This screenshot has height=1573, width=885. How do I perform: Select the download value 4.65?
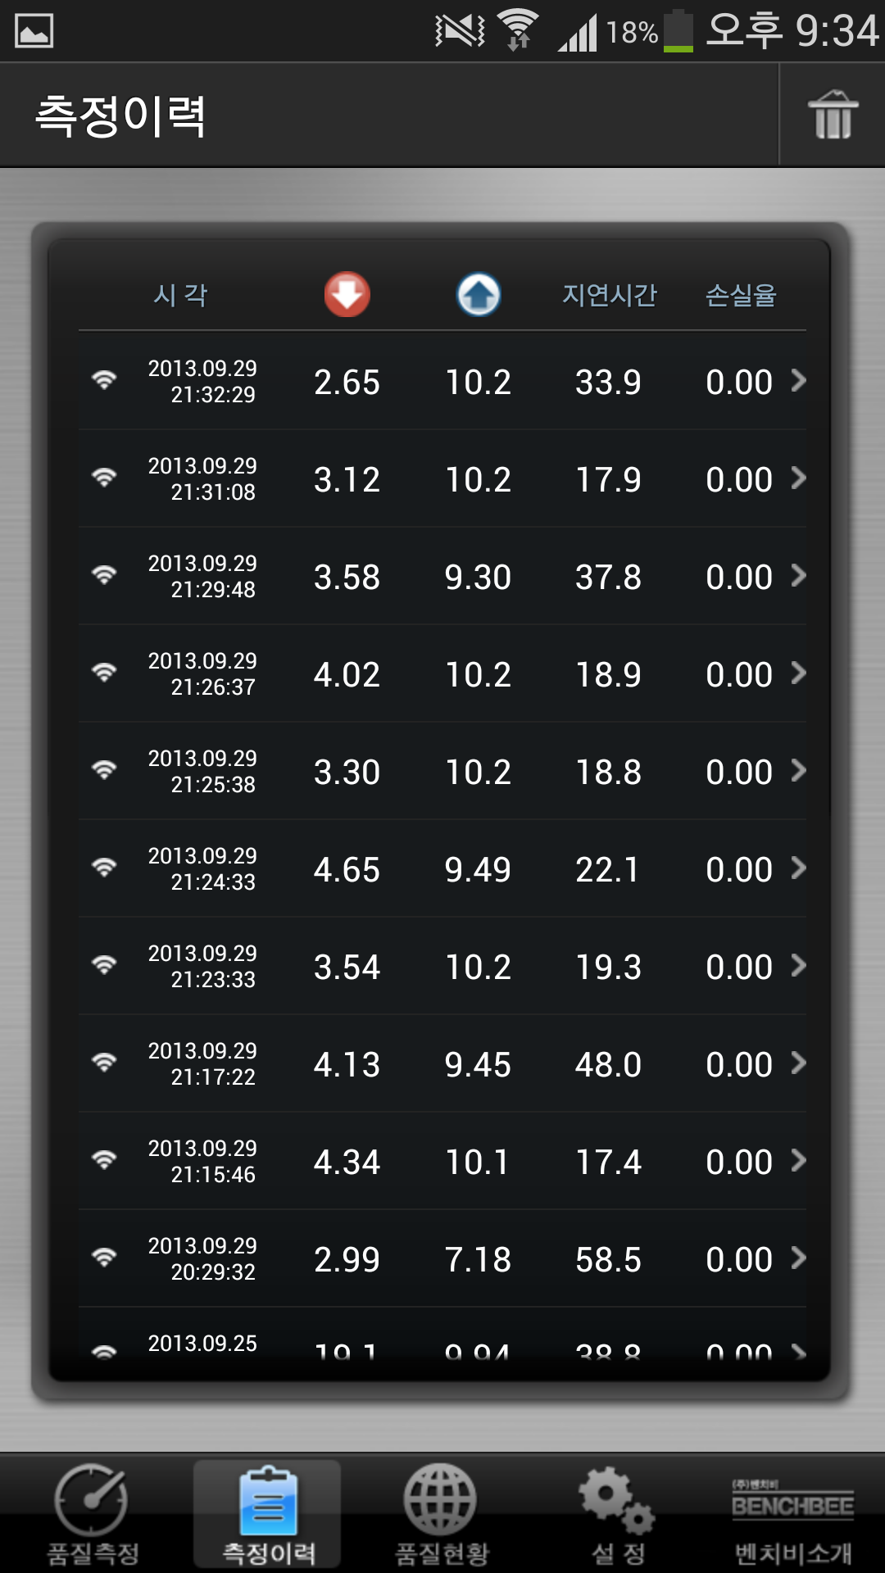(347, 869)
